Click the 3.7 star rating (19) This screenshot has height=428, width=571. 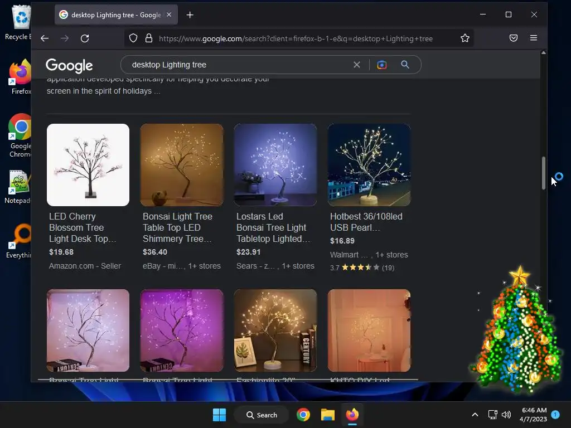(362, 267)
